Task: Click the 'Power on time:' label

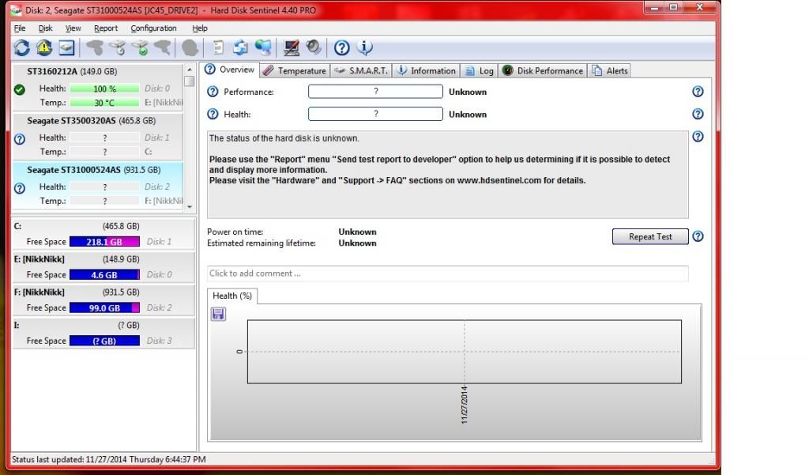Action: tap(235, 232)
